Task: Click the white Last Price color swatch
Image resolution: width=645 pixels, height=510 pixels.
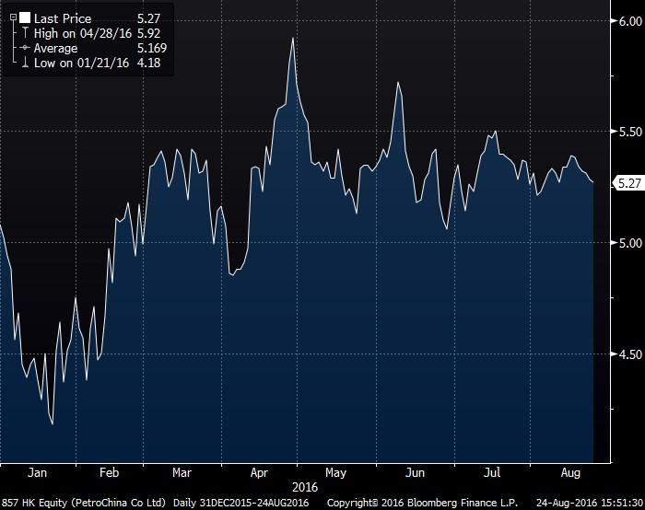Action: pyautogui.click(x=24, y=17)
